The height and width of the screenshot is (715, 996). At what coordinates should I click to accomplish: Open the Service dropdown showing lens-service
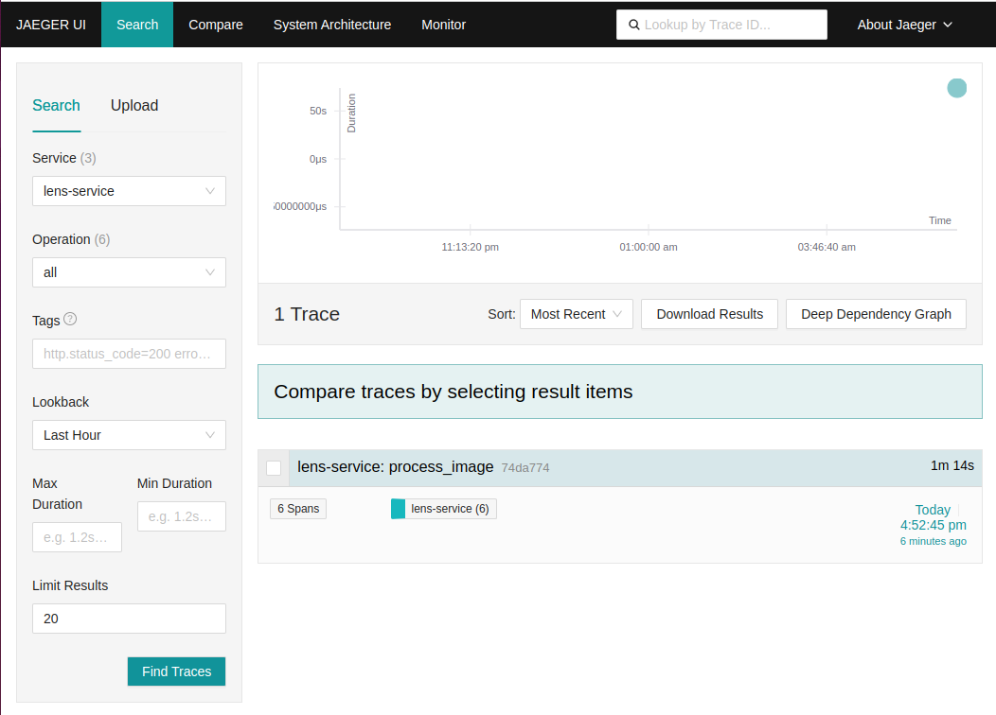[x=129, y=191]
